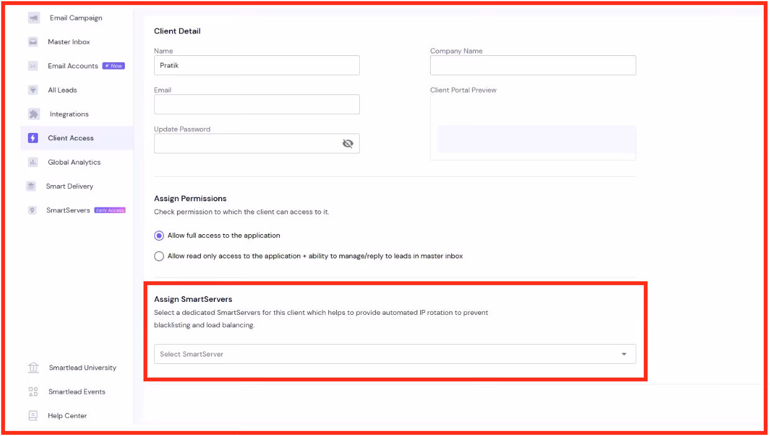Viewport: 770px width, 436px height.
Task: Open the Email Campaign section icon
Action: tap(33, 17)
